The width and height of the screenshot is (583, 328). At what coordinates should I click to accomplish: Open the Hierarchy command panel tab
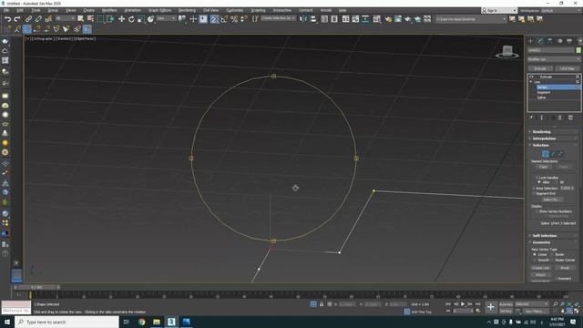coord(550,40)
